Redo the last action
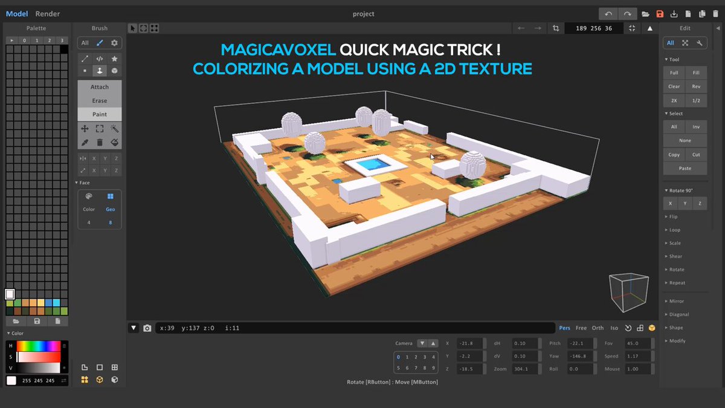This screenshot has height=408, width=725. coord(628,14)
